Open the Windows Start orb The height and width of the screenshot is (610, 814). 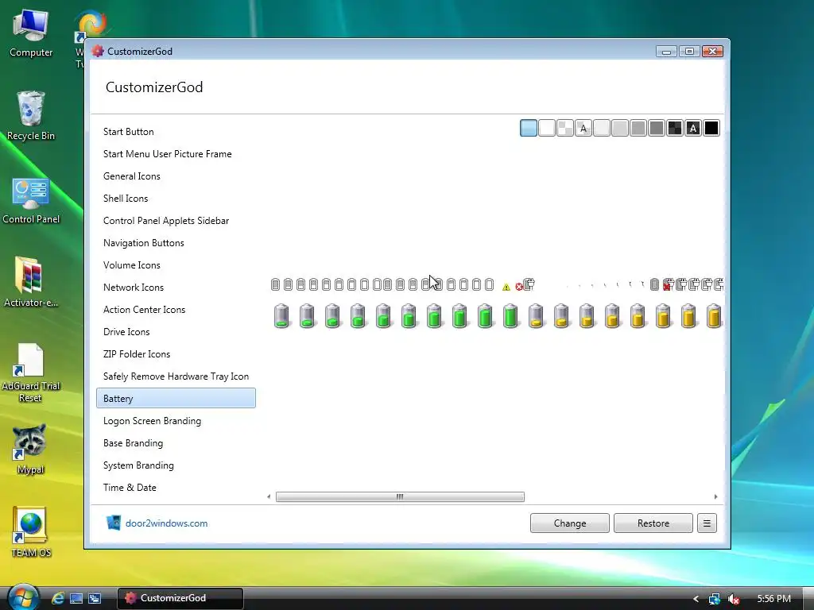point(23,597)
